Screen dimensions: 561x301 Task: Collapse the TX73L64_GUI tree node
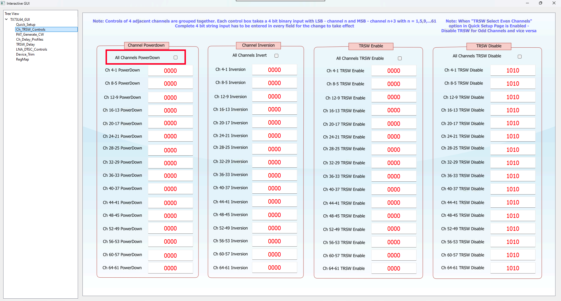click(6, 20)
